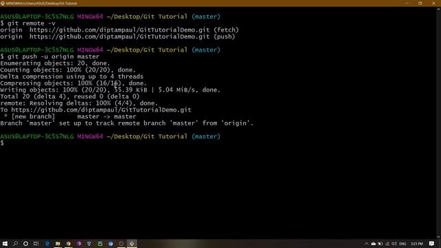
Task: Click 'Total 20 (delta 4), reused 0' line
Action: click(70, 96)
